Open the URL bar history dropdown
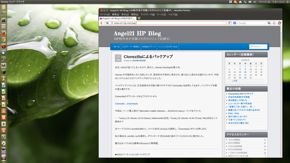 pos(227,23)
